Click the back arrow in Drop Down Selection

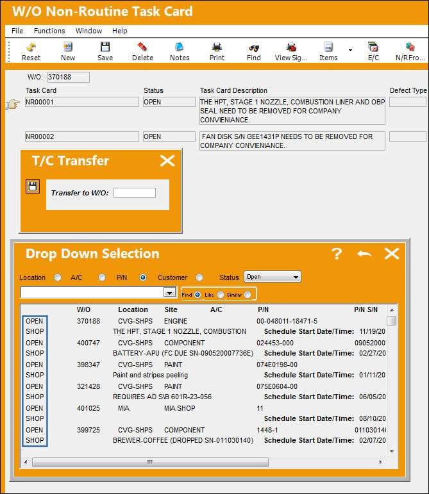click(364, 254)
